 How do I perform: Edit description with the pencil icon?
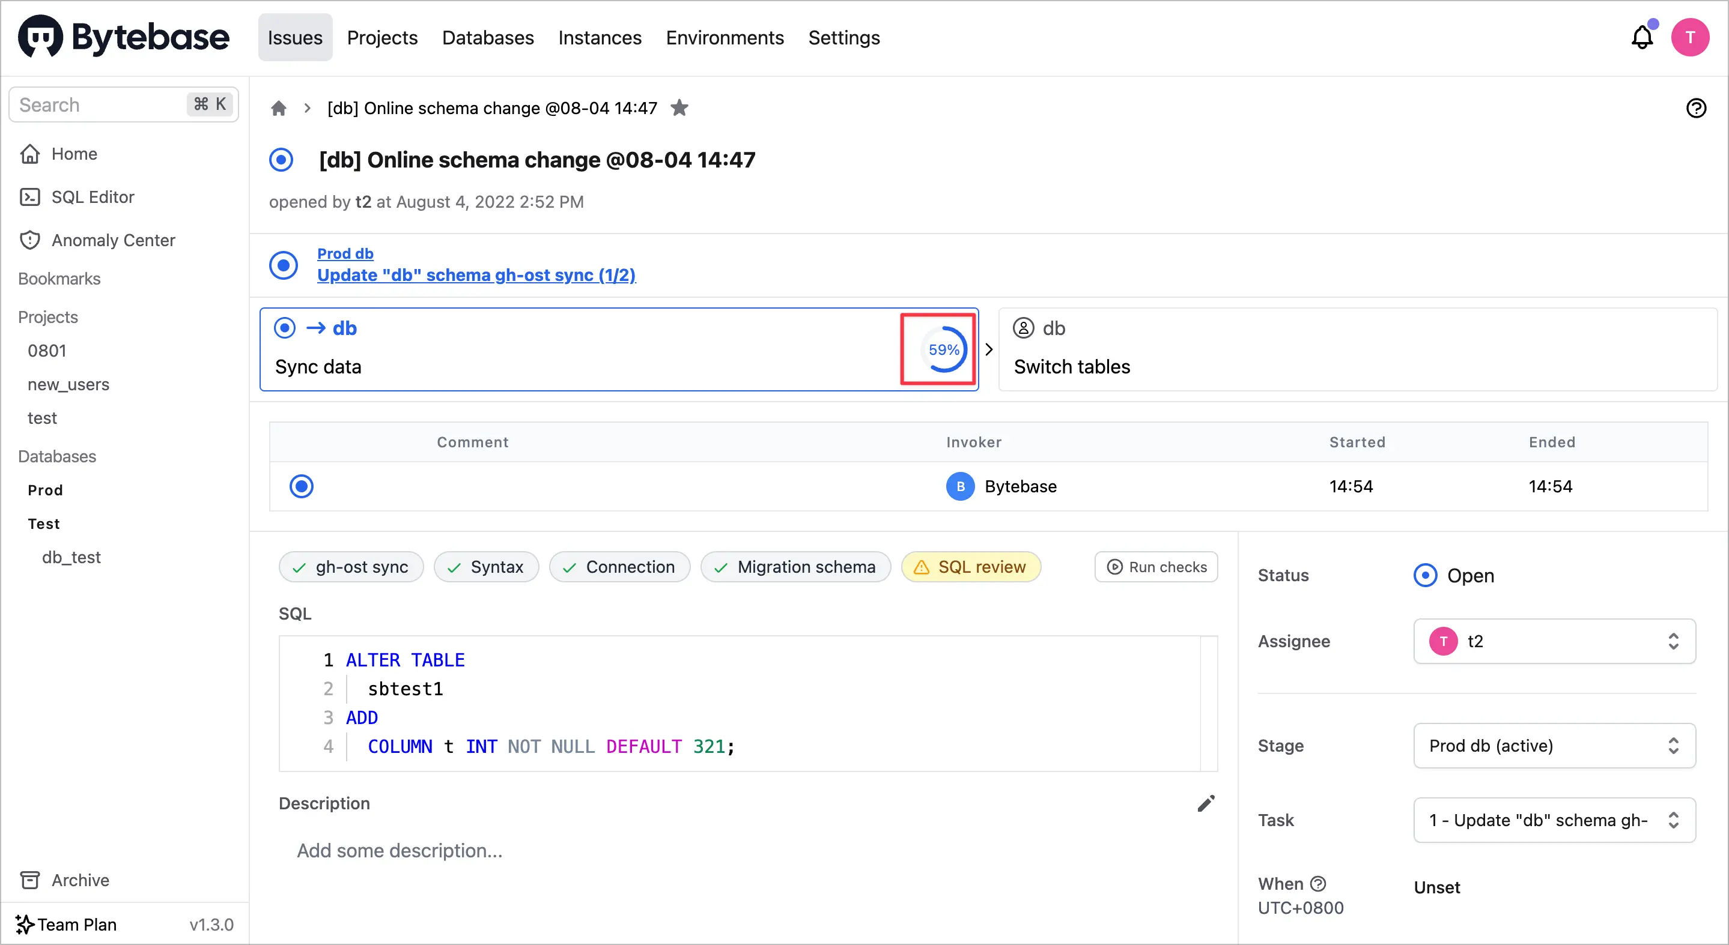(x=1206, y=803)
